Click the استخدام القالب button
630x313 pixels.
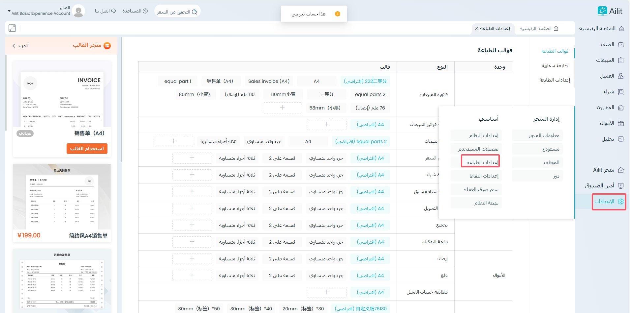(x=87, y=149)
